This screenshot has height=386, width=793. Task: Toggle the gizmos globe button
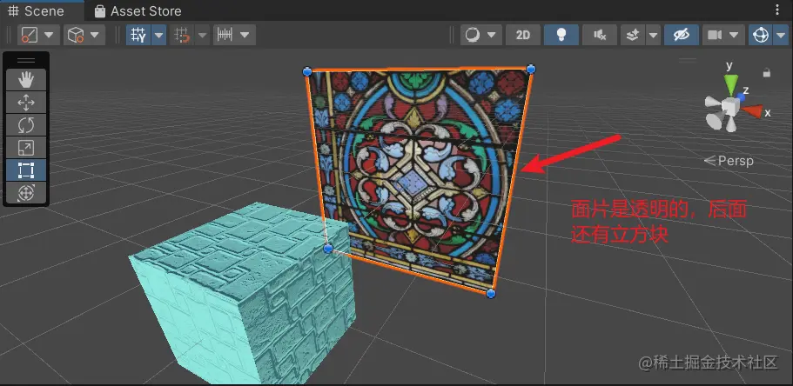click(x=760, y=35)
